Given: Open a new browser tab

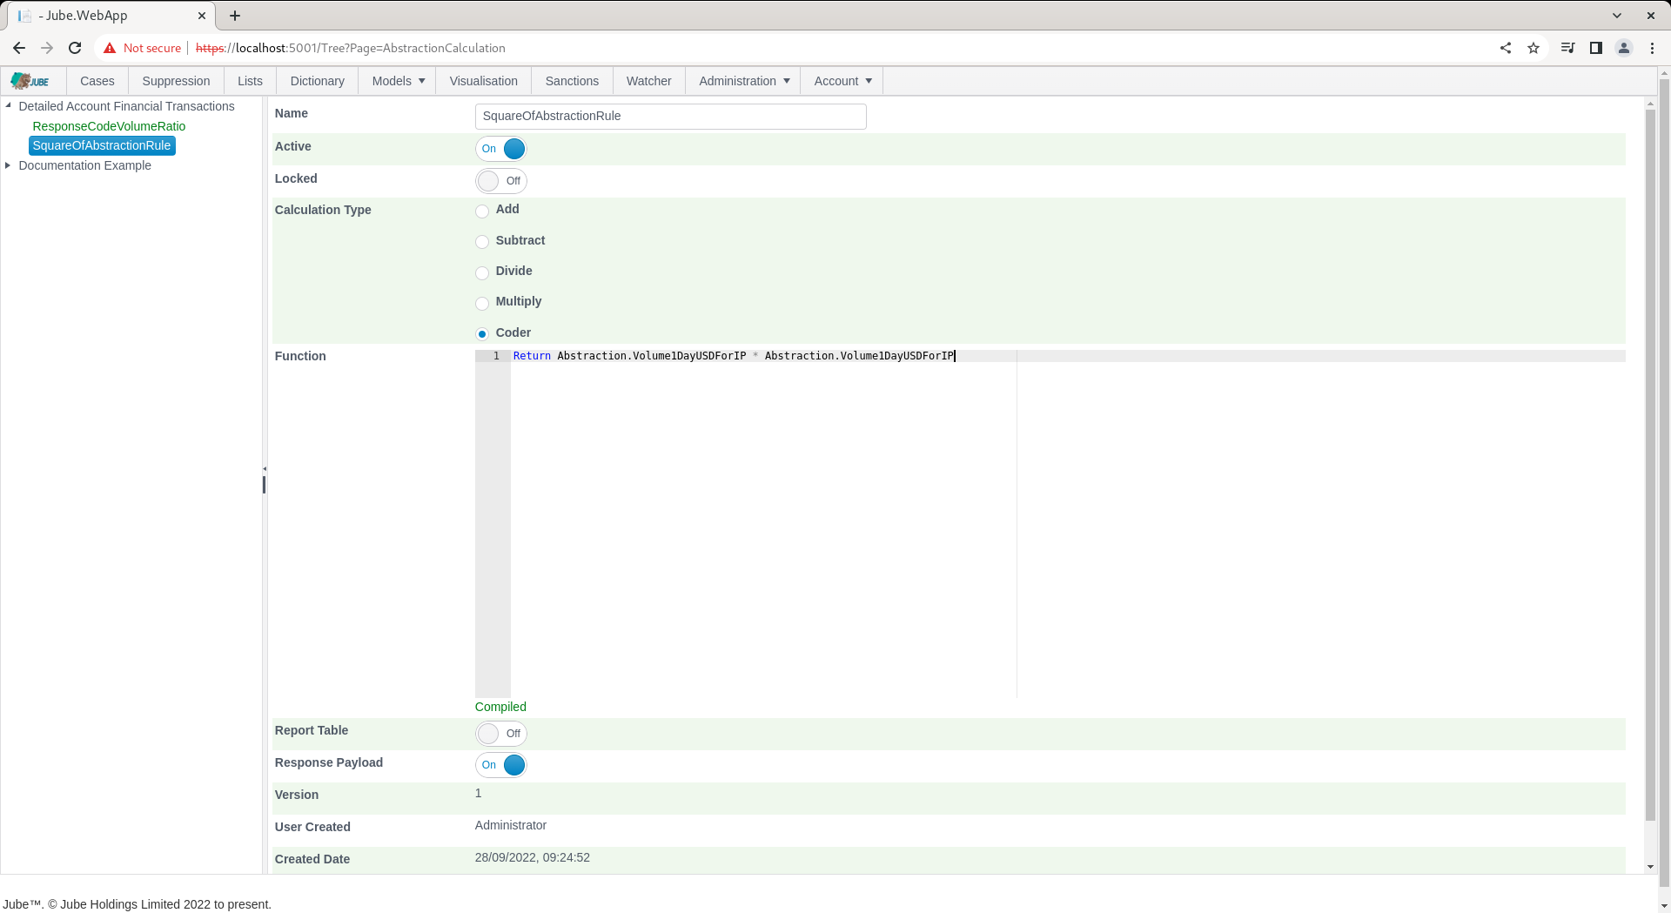Looking at the screenshot, I should [235, 16].
